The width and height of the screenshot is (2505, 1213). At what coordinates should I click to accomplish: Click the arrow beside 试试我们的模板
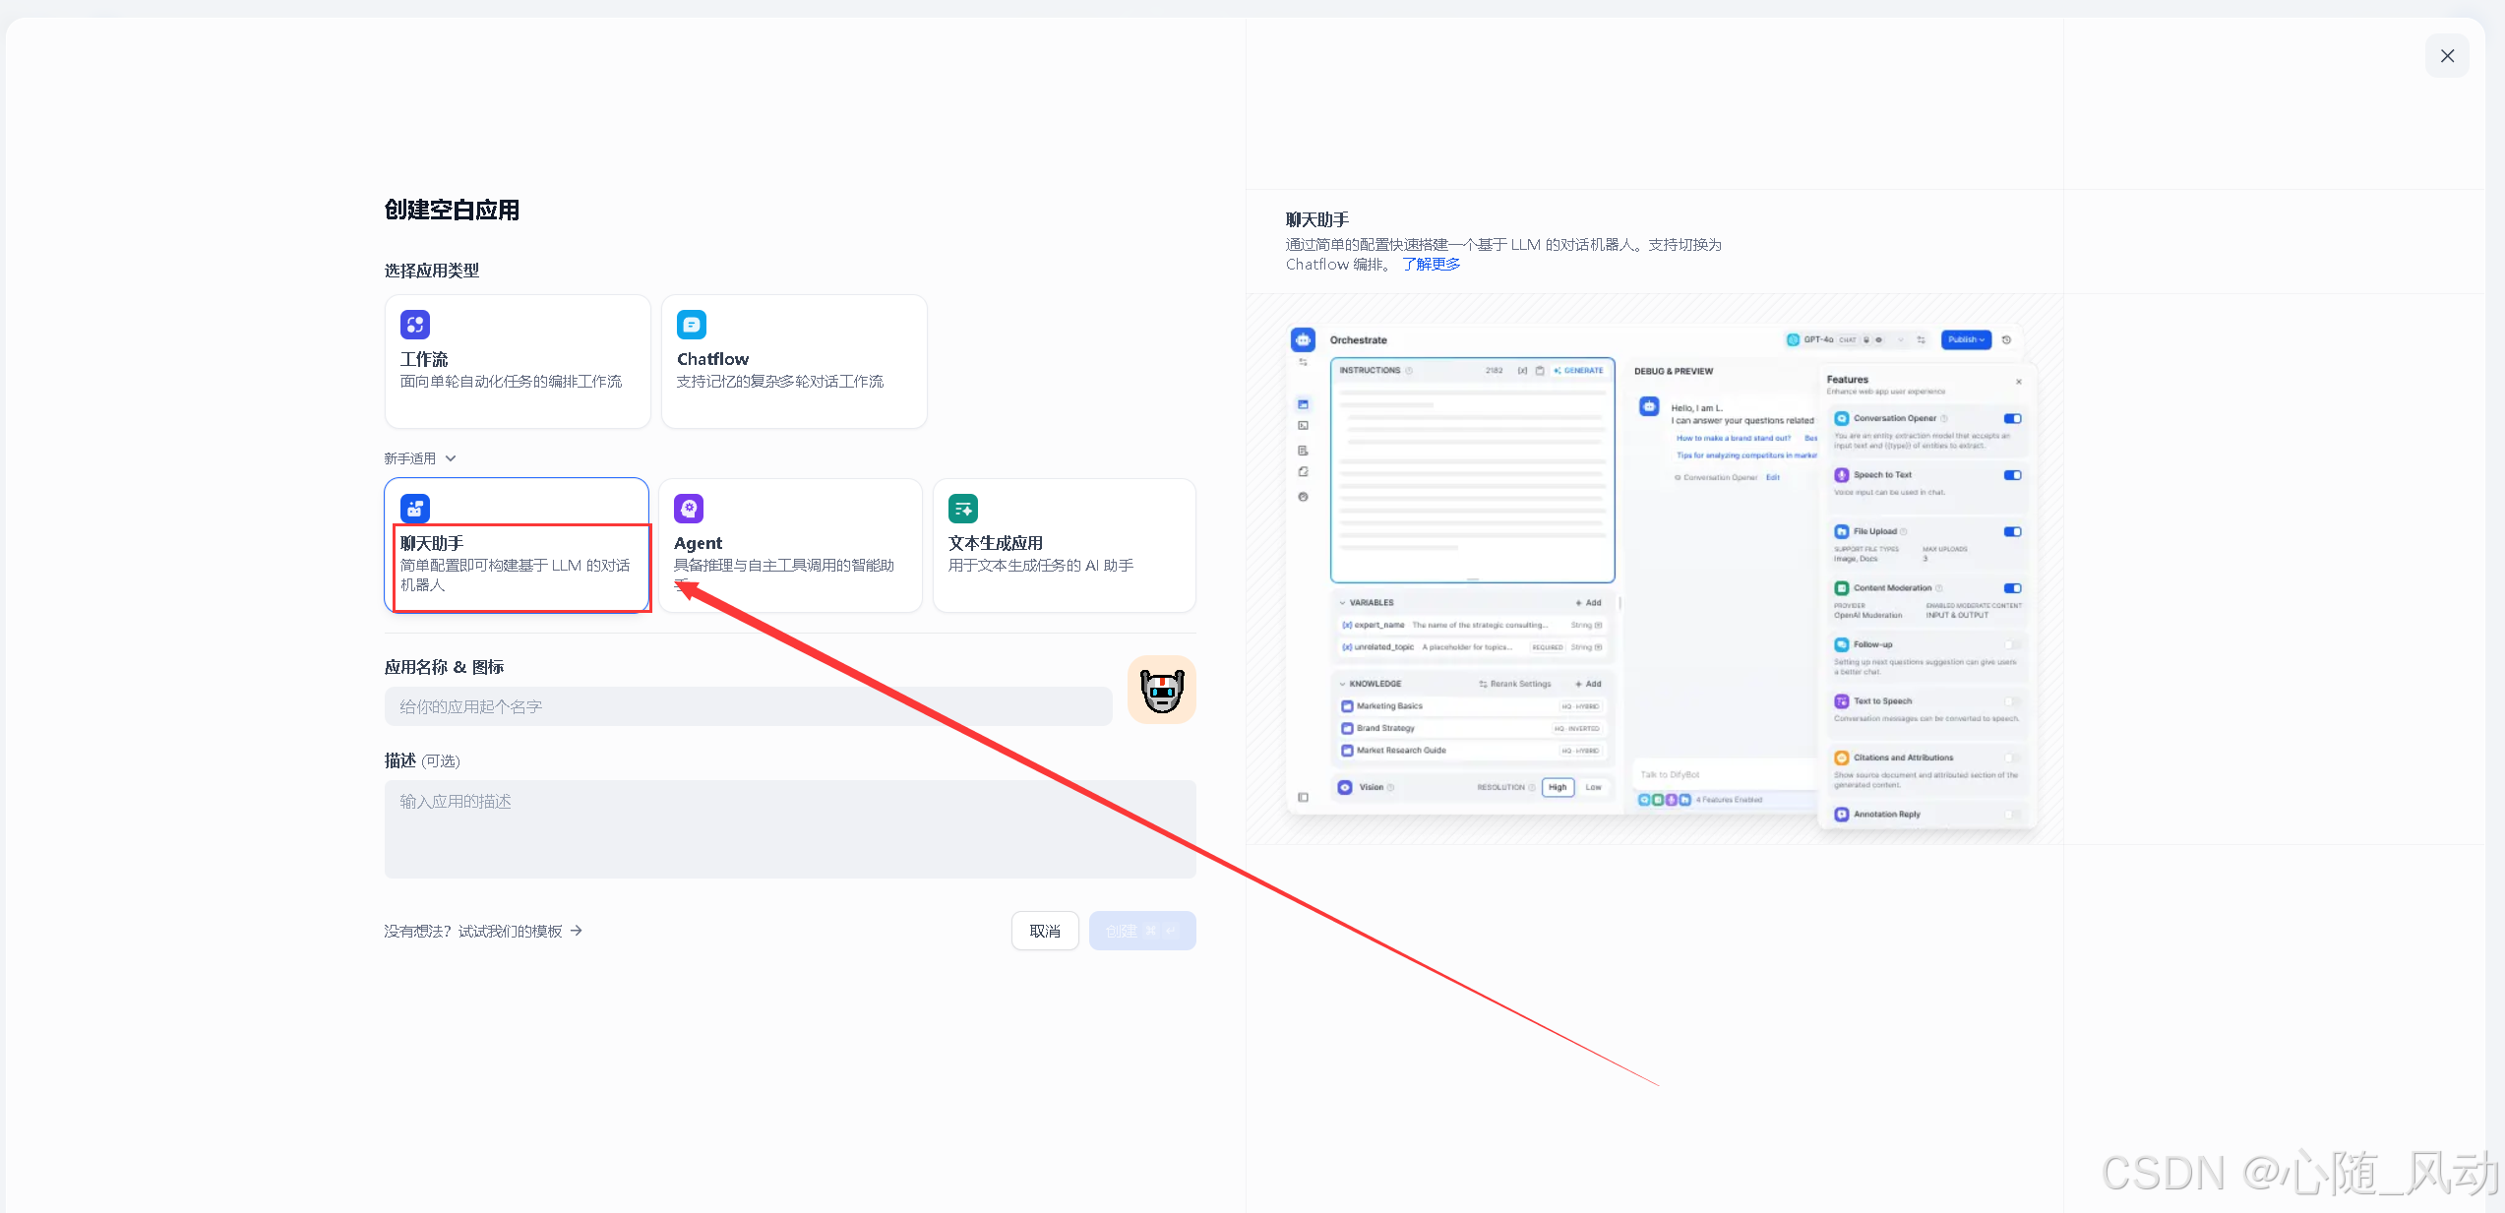click(x=577, y=931)
